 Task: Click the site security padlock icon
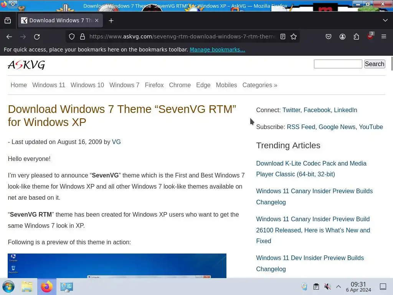[x=83, y=36]
